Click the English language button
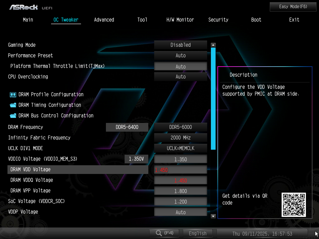The width and height of the screenshot is (319, 239). [198, 233]
